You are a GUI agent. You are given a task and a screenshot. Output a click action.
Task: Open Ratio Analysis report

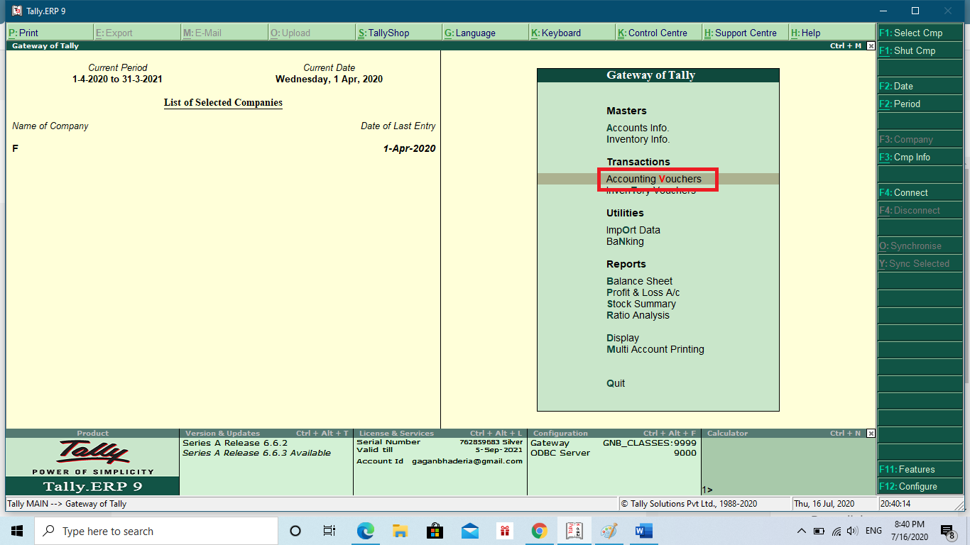click(638, 315)
